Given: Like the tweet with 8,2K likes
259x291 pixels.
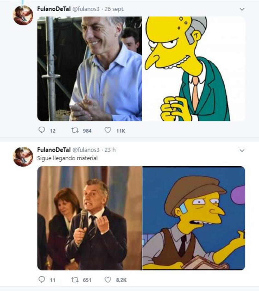Looking at the screenshot, I should (x=108, y=280).
